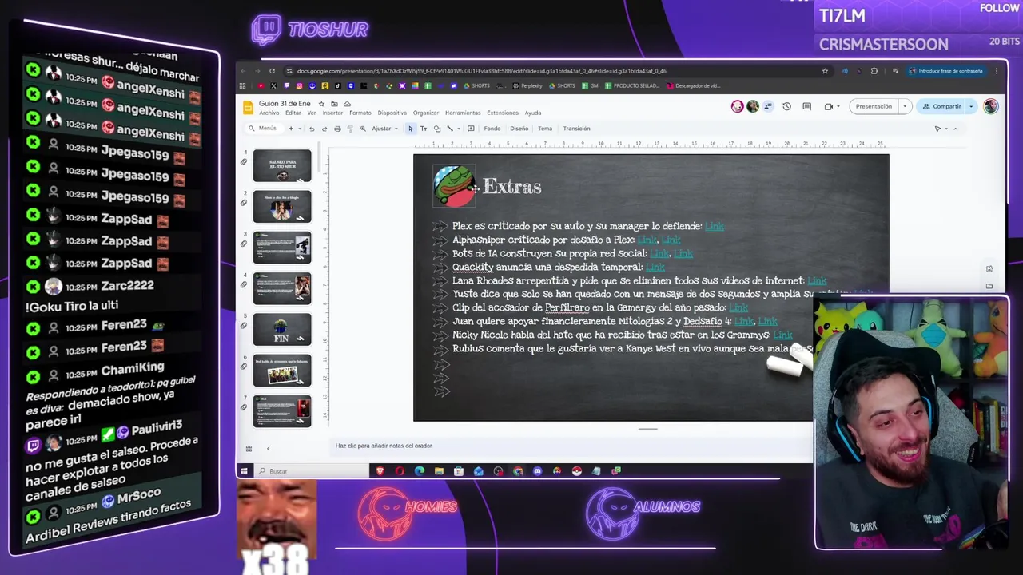The height and width of the screenshot is (575, 1023).
Task: Open the Herramientas menu
Action: 463,113
